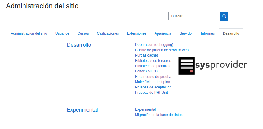Open the Administración del sitio tab
The width and height of the screenshot is (263, 129).
point(29,33)
